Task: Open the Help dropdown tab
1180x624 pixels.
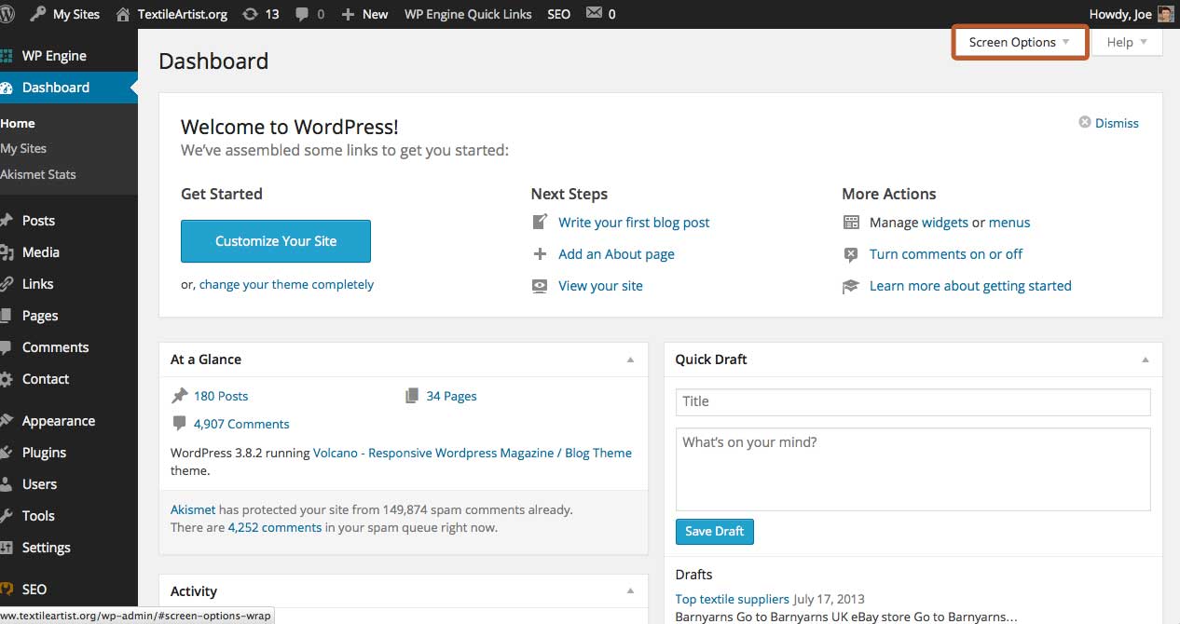Action: [1127, 42]
